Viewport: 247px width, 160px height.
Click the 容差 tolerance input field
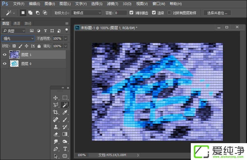coord(121,13)
